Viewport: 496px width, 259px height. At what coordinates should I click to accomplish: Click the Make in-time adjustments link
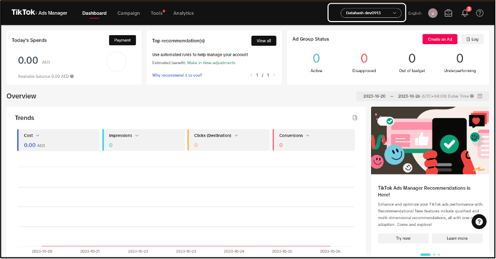point(211,63)
